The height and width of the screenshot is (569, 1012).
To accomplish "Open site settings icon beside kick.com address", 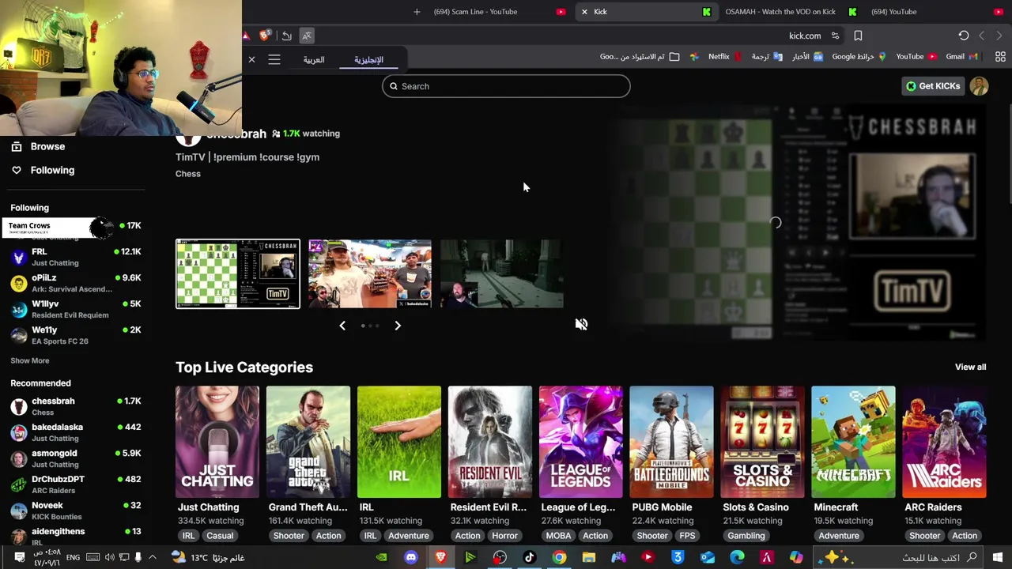I will tap(835, 36).
